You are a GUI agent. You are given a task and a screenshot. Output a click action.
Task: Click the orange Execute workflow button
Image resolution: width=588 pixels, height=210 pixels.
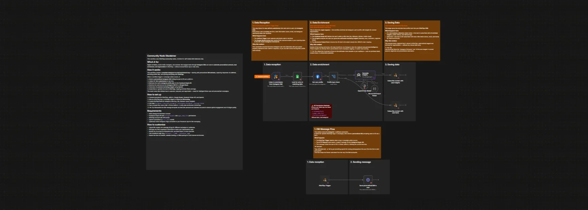262,77
